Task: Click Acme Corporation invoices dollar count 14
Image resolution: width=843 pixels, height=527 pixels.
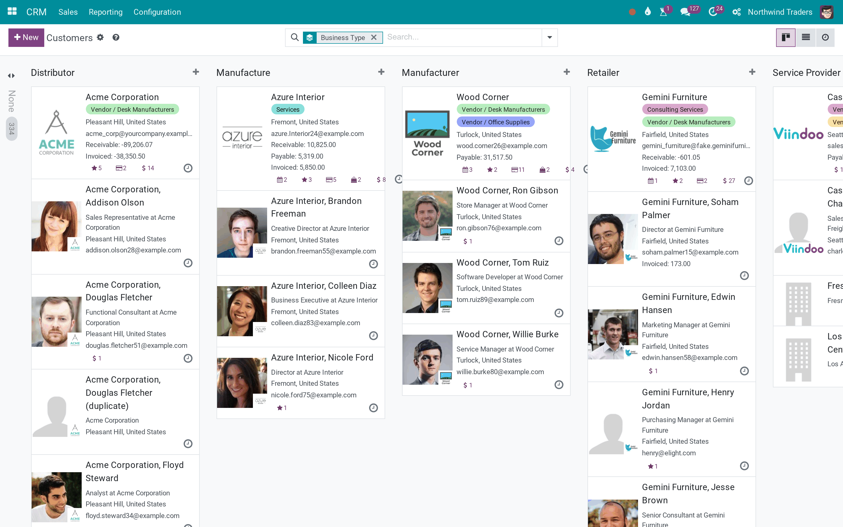Action: tap(148, 168)
